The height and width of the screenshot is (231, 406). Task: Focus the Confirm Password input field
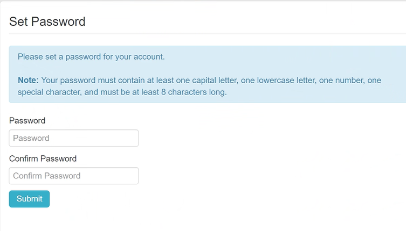73,176
